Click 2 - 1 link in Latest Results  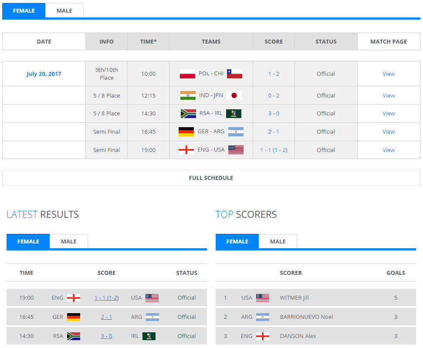coord(107,317)
